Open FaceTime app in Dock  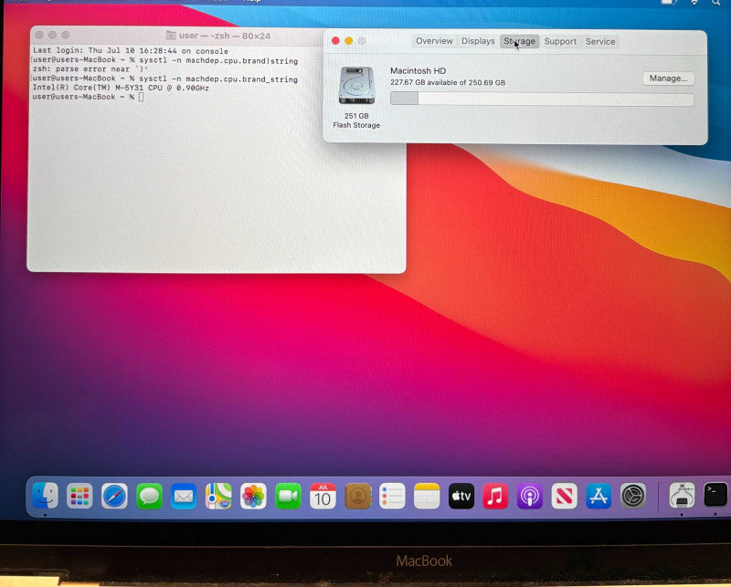(x=288, y=496)
